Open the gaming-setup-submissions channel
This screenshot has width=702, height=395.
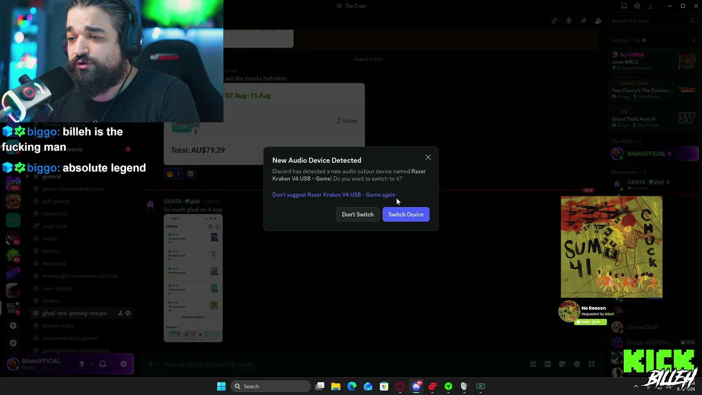76,351
